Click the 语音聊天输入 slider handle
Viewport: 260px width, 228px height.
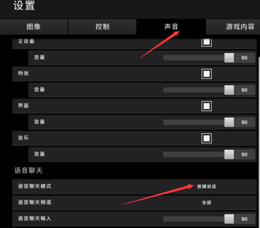(229, 219)
